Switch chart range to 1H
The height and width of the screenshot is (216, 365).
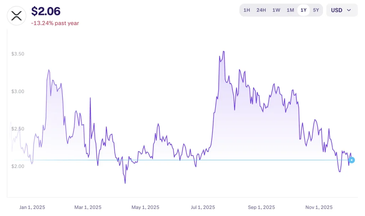[x=247, y=10]
